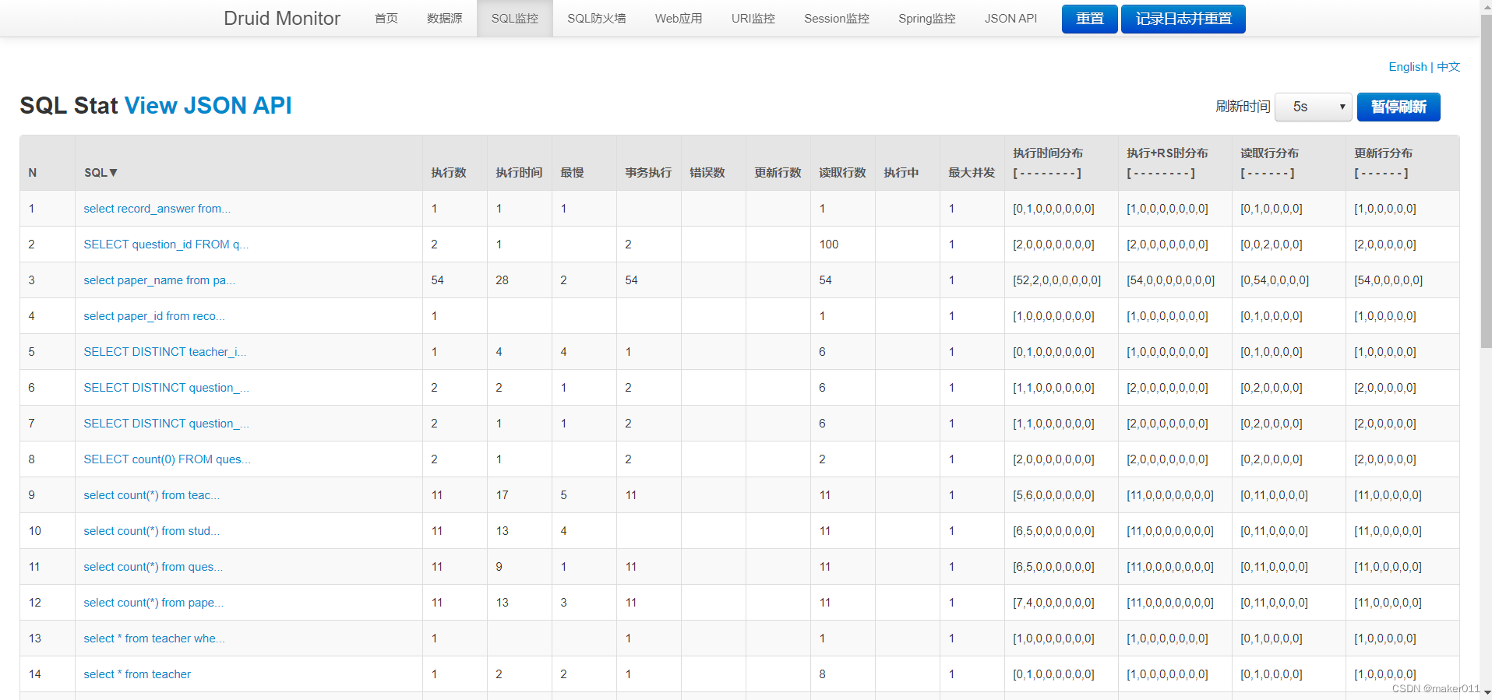
Task: Open 'select record_answer from...' SQL detail
Action: 157,209
